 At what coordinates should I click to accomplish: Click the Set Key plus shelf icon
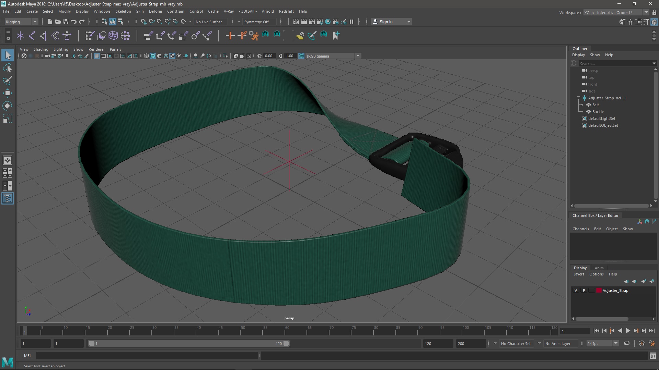coord(230,35)
